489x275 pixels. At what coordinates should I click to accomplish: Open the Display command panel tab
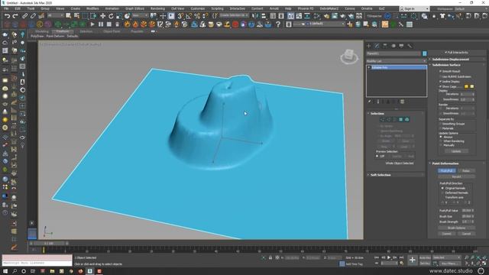tap(401, 46)
